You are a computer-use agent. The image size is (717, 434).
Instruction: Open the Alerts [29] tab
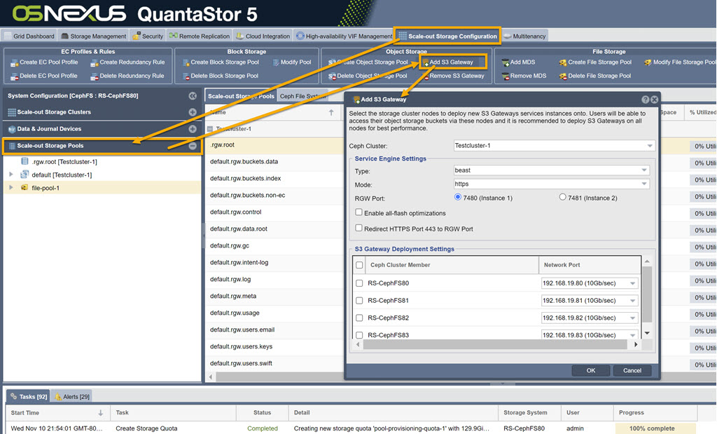click(x=73, y=396)
